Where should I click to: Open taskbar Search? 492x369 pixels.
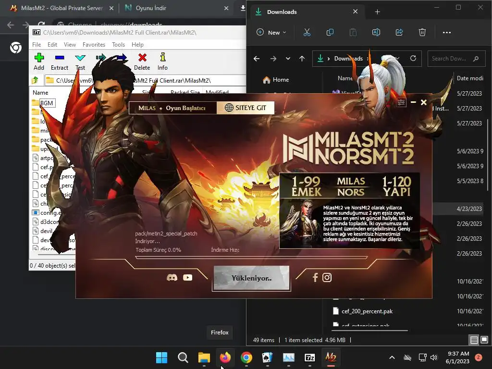(183, 357)
